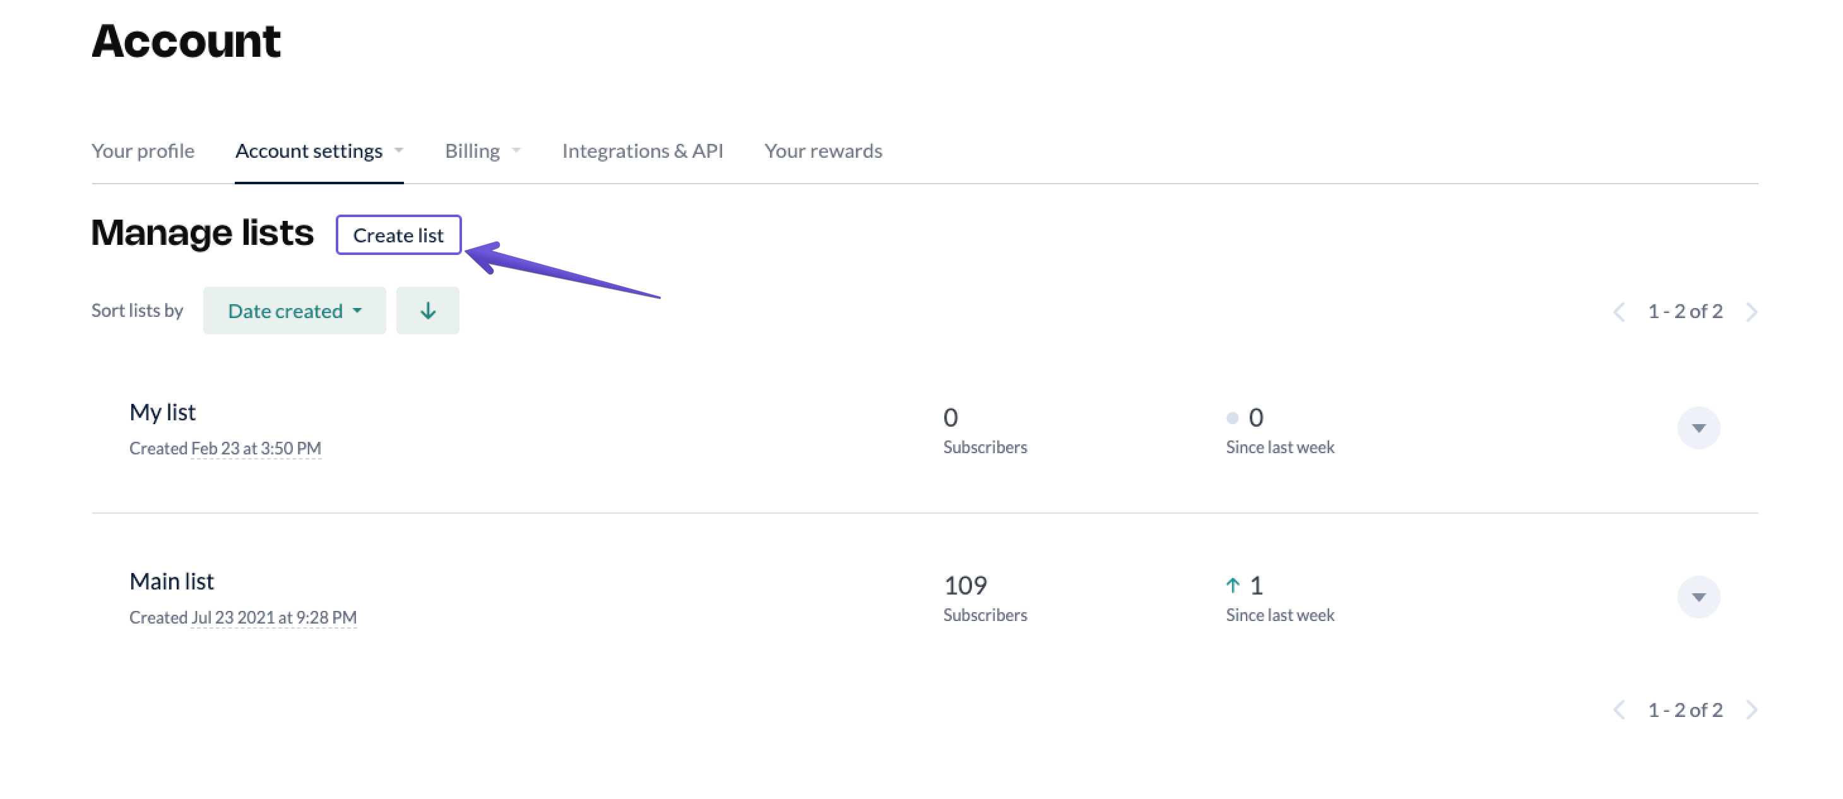
Task: Go to previous page at top
Action: 1618,312
